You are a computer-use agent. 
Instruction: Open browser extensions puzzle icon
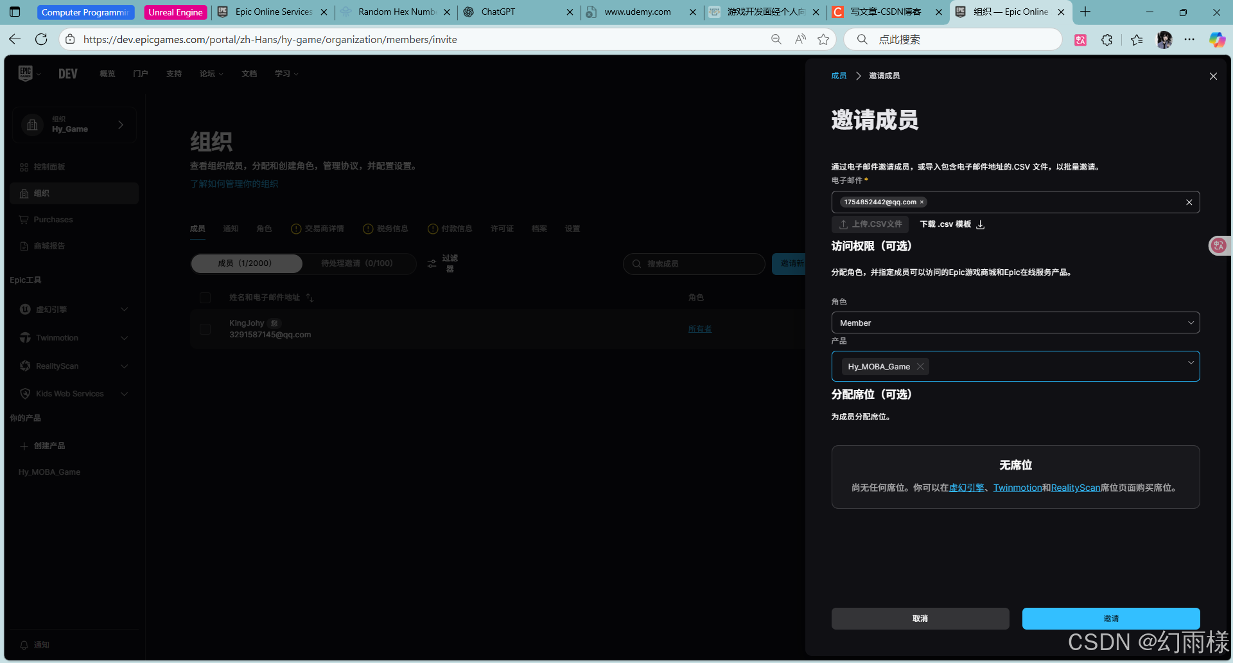(x=1106, y=40)
